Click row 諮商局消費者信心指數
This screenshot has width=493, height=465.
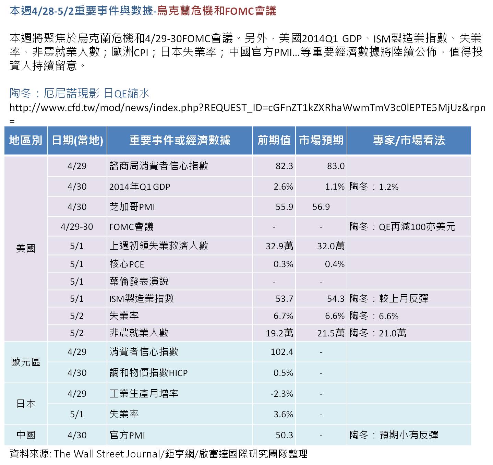pyautogui.click(x=259, y=166)
